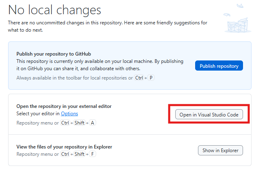The width and height of the screenshot is (256, 170).
Task: Click the Ctrl key badge in Ctrl+Shift+A
Action: (x=65, y=123)
